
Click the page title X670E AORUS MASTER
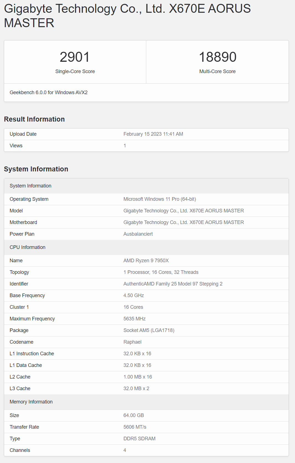click(x=127, y=16)
